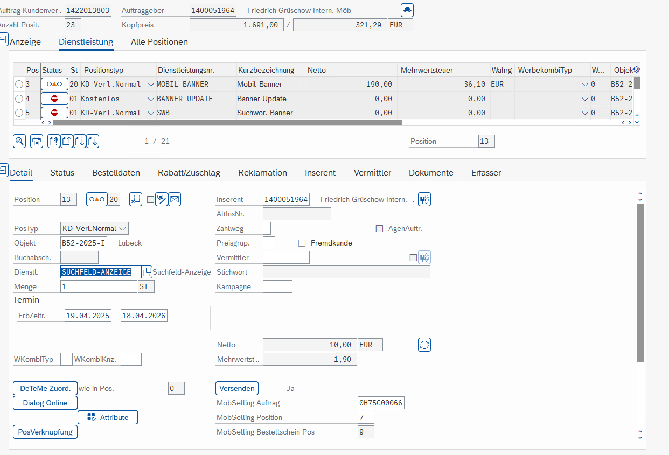This screenshot has height=455, width=669.
Task: Open the Attribute button
Action: [x=108, y=417]
